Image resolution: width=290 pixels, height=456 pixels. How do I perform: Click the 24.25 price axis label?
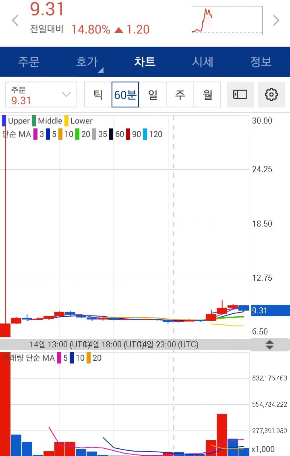pos(262,169)
